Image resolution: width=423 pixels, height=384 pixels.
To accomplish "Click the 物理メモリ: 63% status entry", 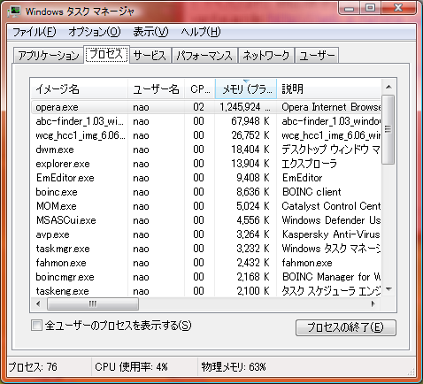I will tap(234, 367).
